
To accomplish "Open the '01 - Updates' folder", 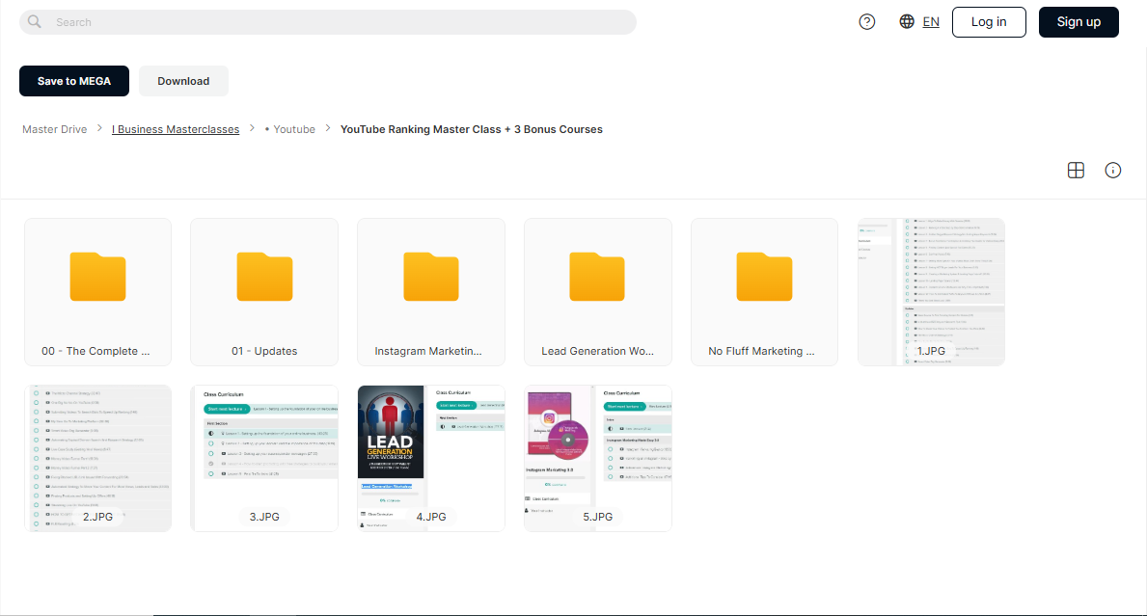I will click(264, 291).
